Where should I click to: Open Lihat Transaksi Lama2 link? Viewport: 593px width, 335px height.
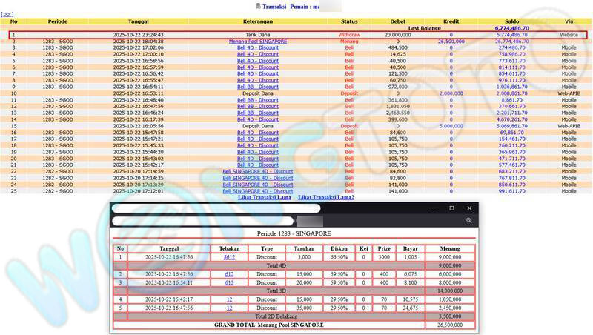click(325, 197)
